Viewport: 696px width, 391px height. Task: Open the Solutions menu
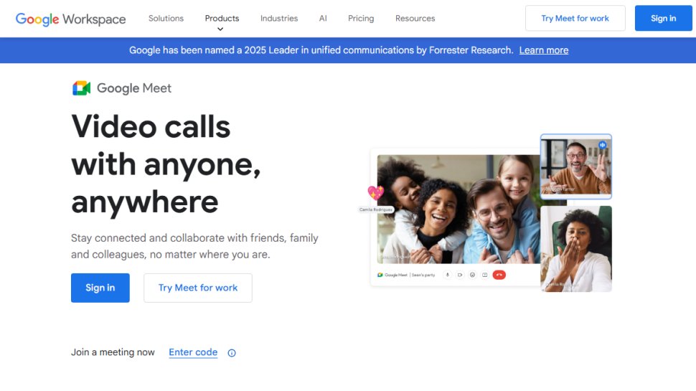click(166, 18)
